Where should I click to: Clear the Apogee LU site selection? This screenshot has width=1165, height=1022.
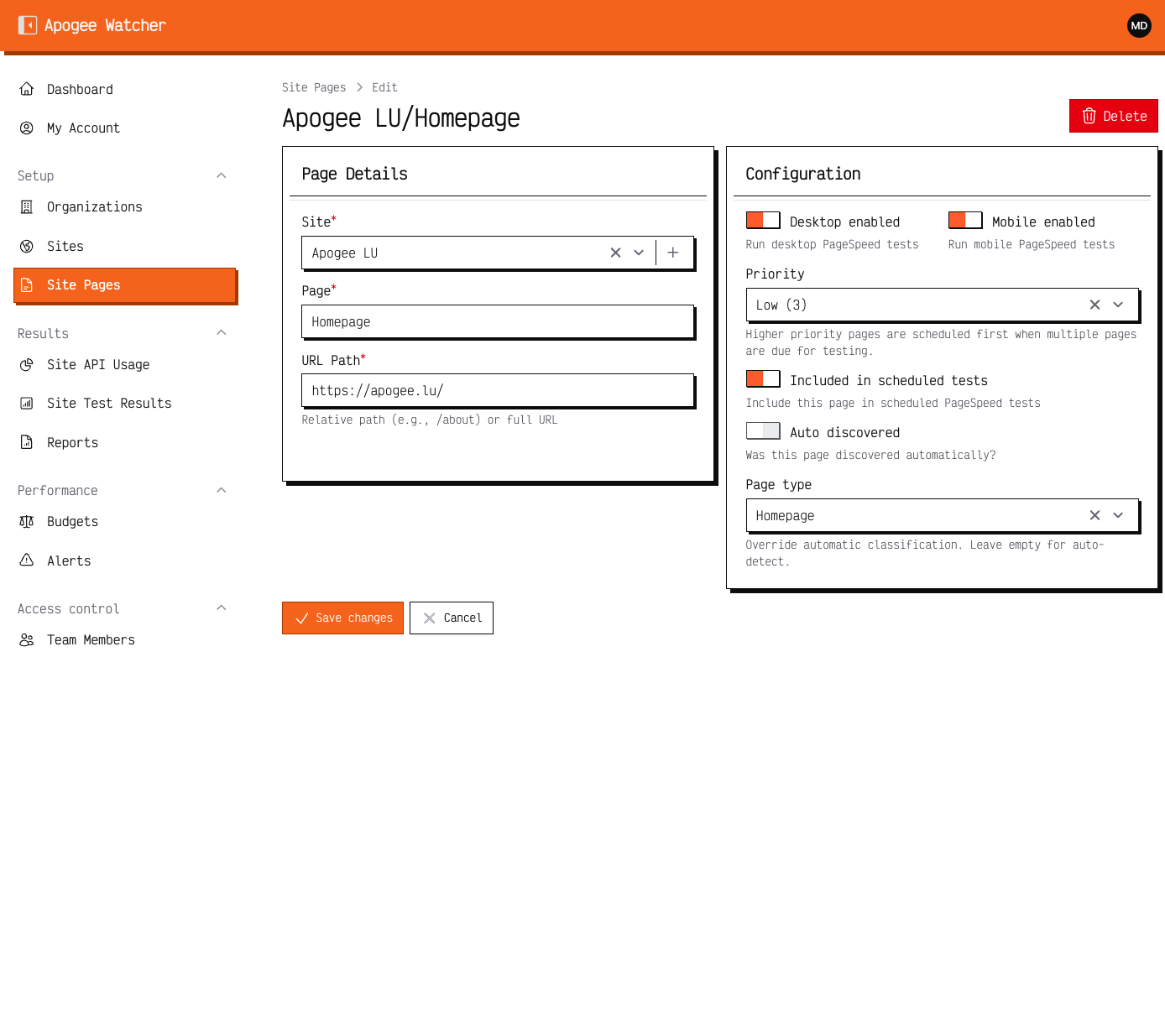coord(615,253)
